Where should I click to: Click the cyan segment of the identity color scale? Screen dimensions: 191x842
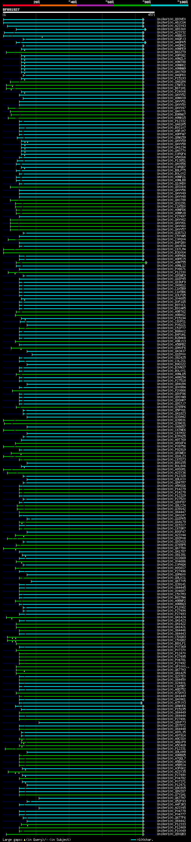click(x=170, y=5)
